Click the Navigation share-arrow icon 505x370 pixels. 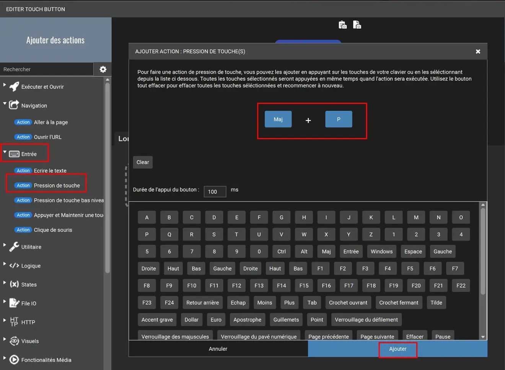14,105
